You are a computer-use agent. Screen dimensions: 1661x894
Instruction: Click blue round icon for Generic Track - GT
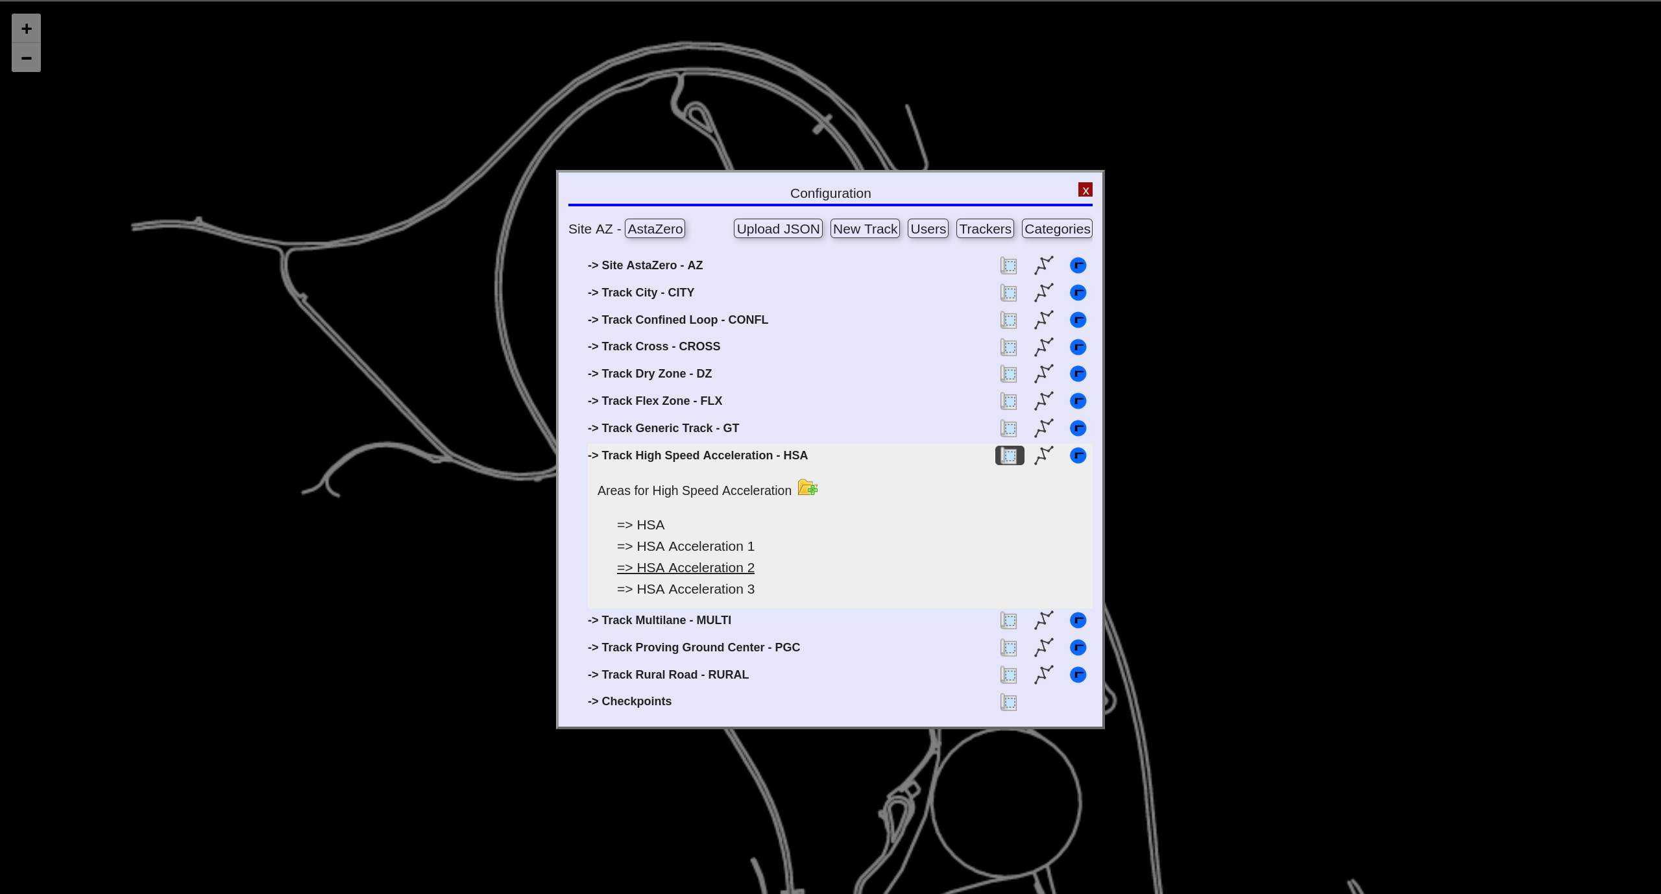click(1078, 428)
